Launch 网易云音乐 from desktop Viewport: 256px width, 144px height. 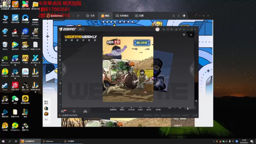(x=15, y=86)
